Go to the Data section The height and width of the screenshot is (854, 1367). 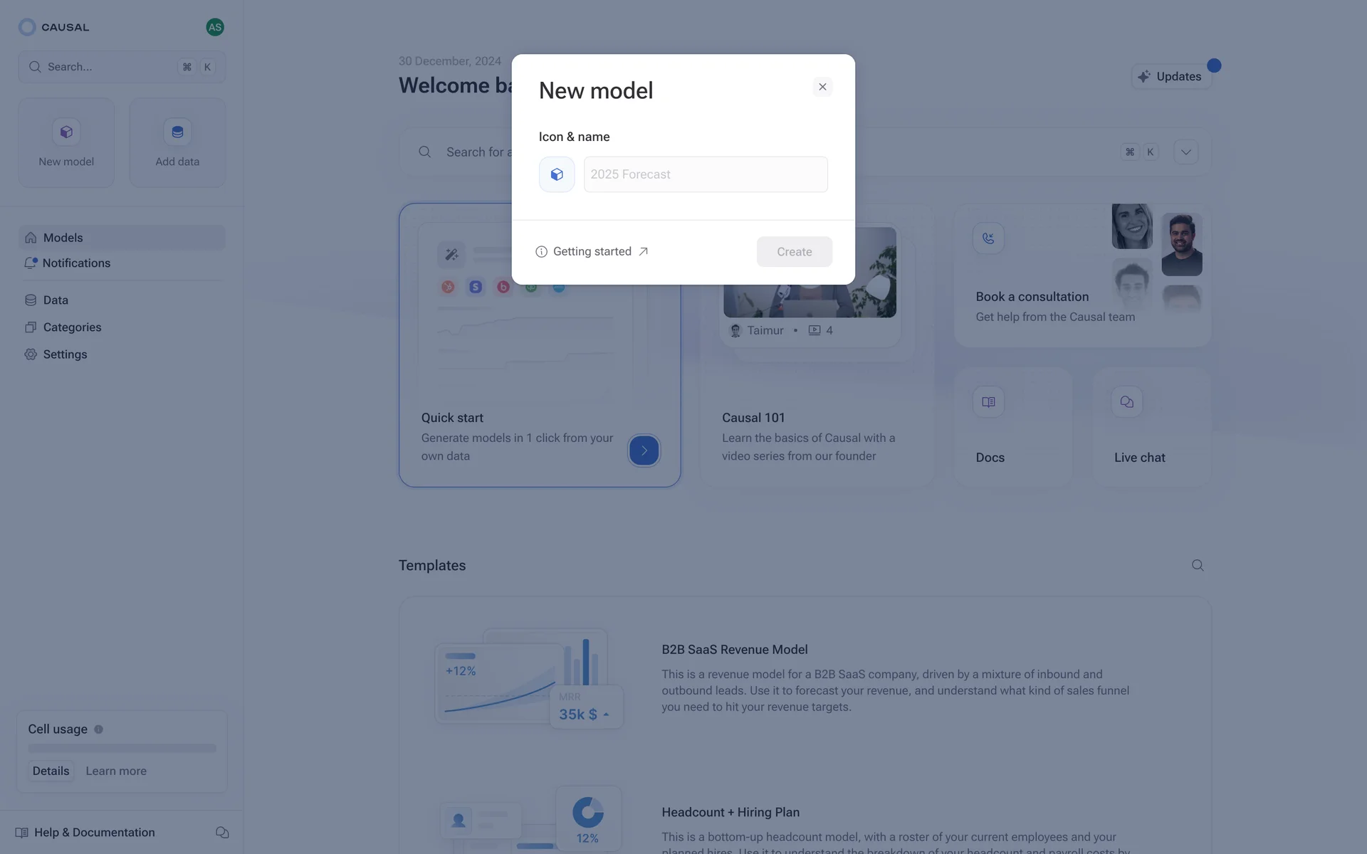click(x=56, y=300)
